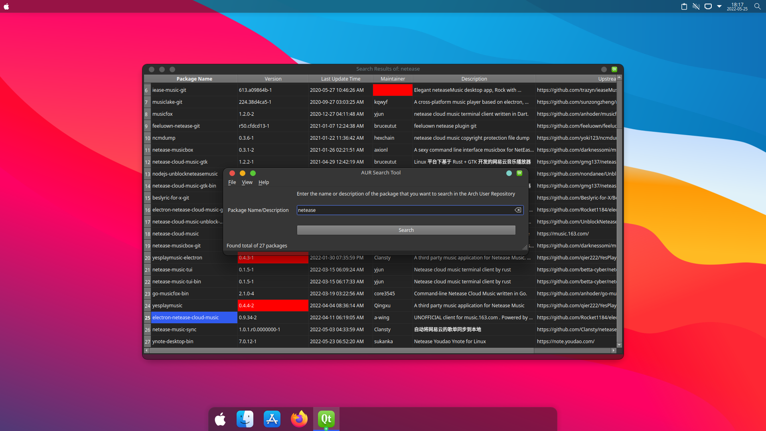Open the View menu

(247, 182)
